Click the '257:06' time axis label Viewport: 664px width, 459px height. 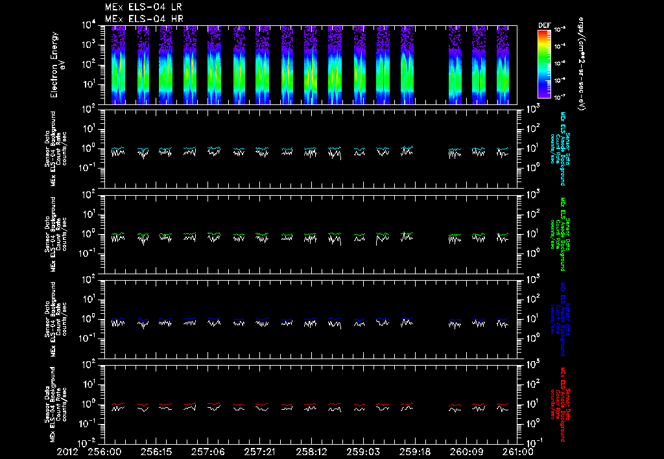pos(207,452)
